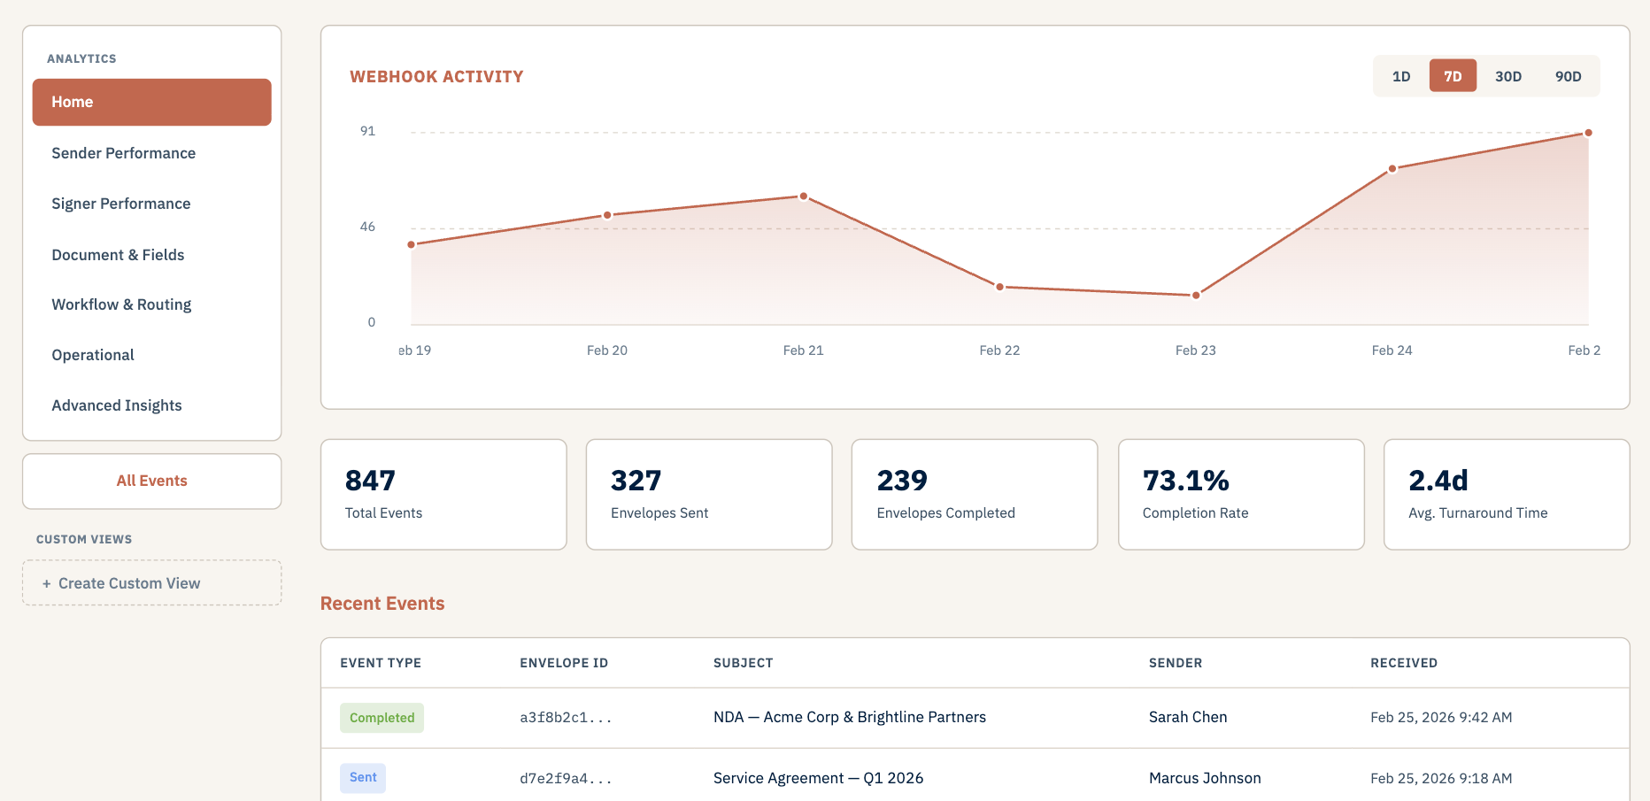View 30D webhook activity

pyautogui.click(x=1507, y=75)
